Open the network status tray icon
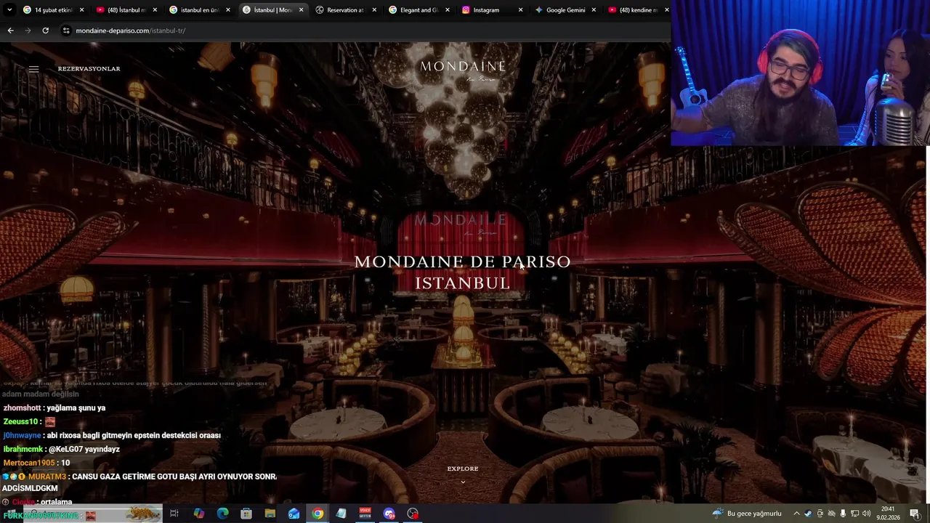This screenshot has width=930, height=523. click(854, 514)
